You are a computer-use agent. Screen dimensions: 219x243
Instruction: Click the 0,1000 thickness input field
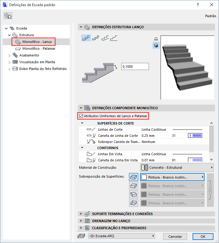point(135,67)
